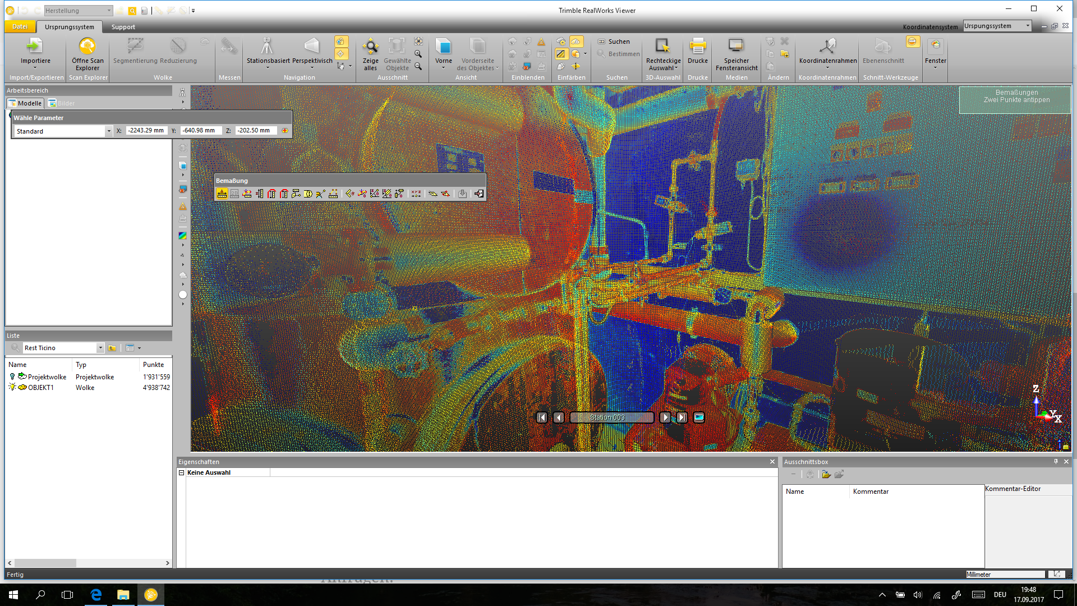Click exit icon at end of Bemaßung toolbar

pyautogui.click(x=478, y=194)
